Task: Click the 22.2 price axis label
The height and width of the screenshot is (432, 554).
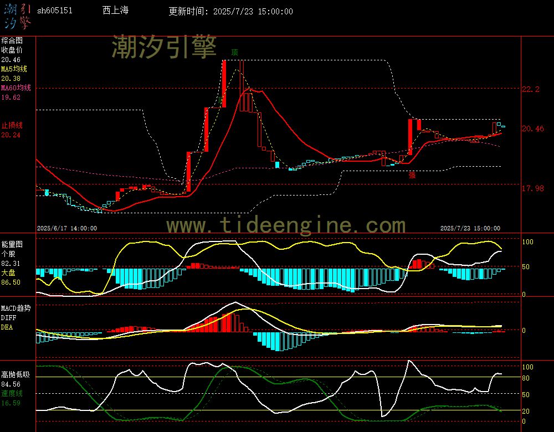Action: coord(531,89)
